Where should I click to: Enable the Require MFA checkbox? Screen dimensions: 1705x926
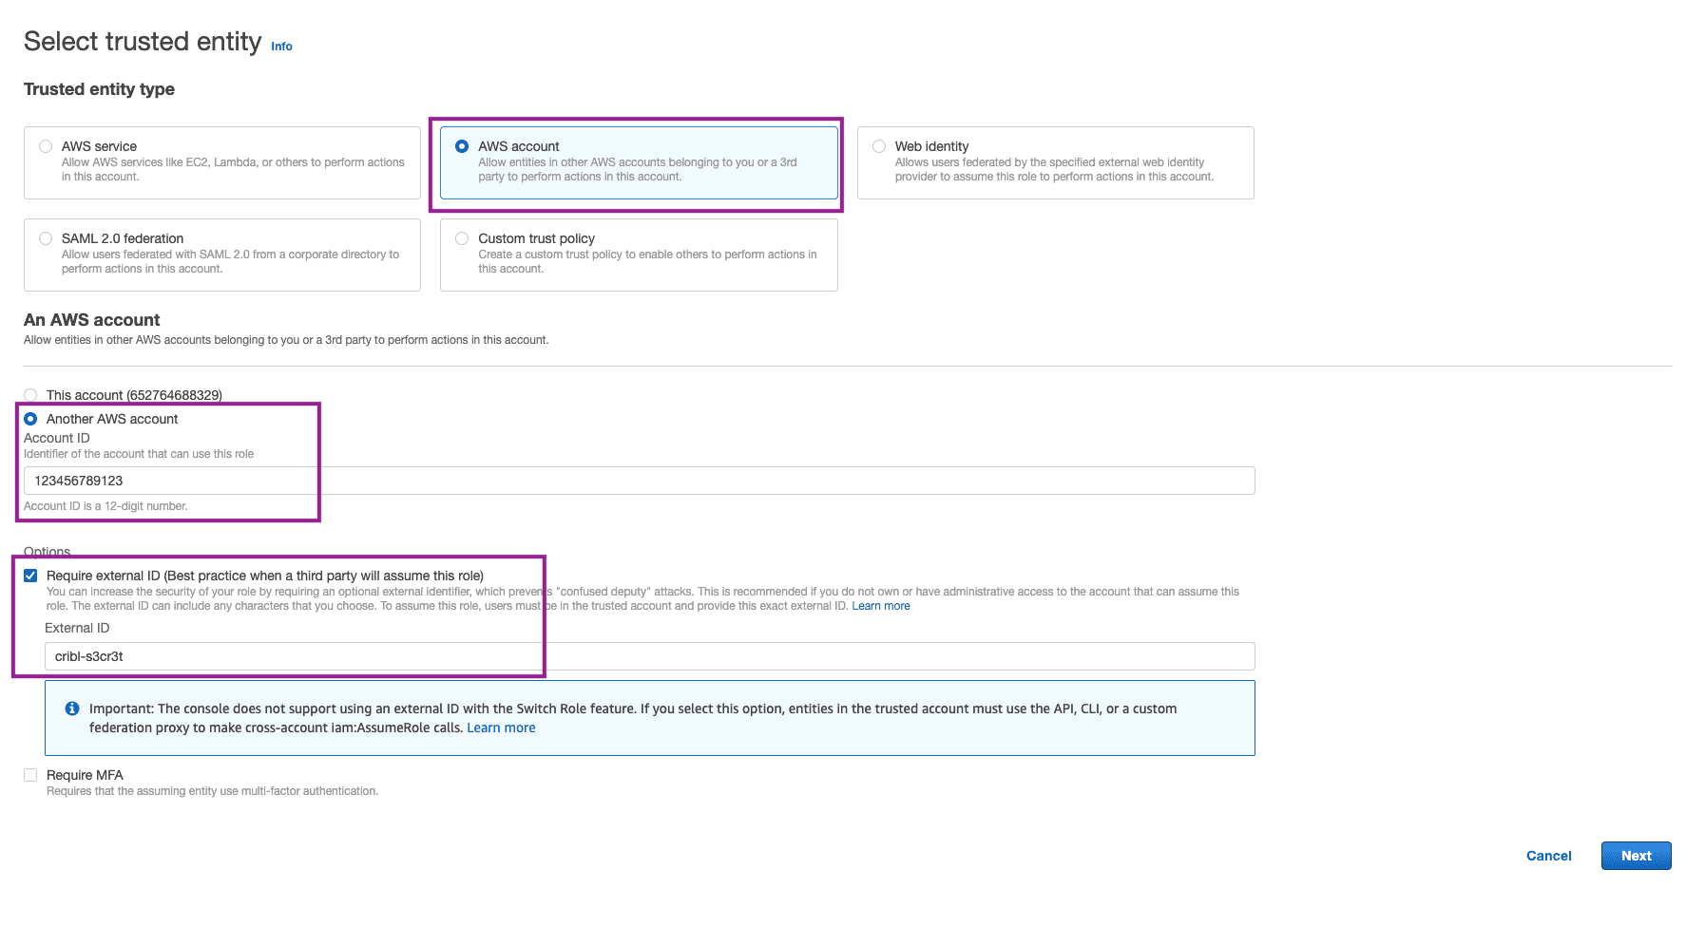coord(31,775)
